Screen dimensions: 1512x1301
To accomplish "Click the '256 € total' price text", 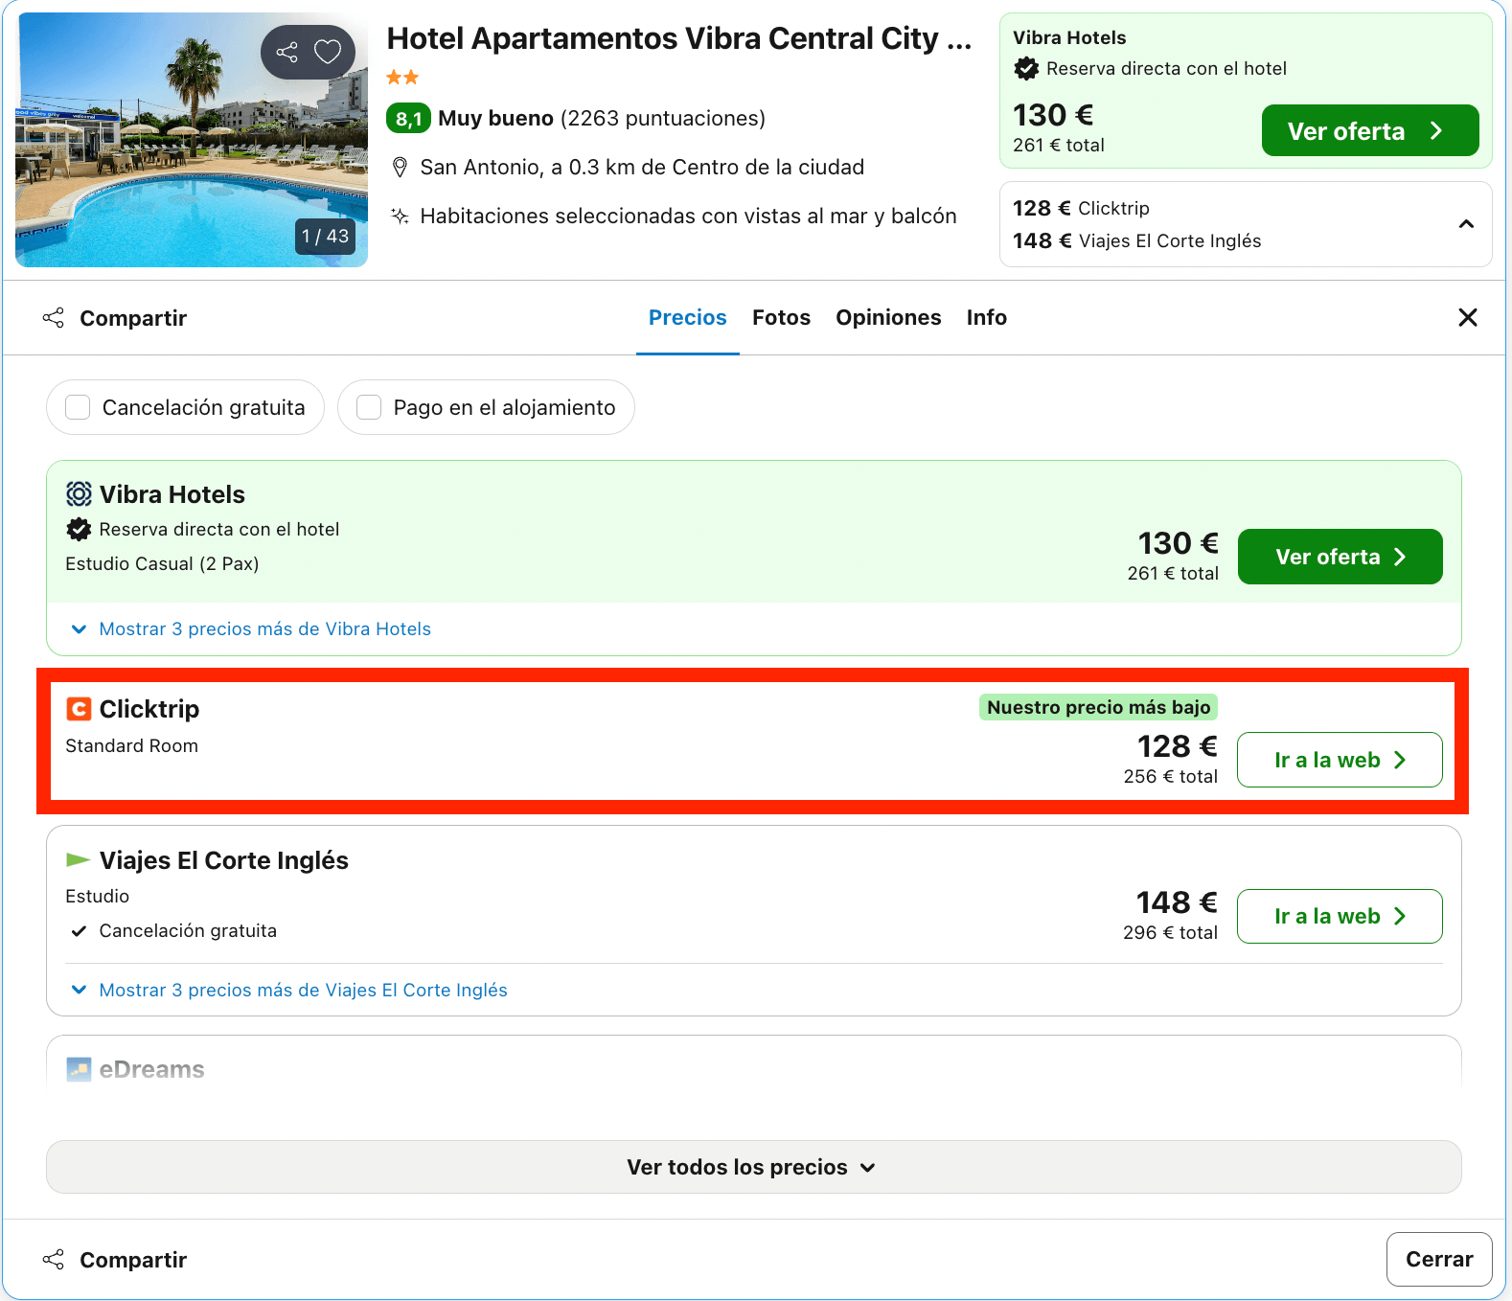I will [1170, 777].
